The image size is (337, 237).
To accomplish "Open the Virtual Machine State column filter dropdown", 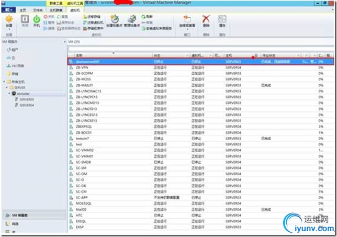I will [x=210, y=55].
